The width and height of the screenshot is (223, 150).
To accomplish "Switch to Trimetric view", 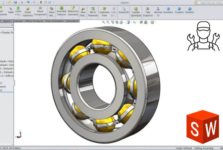I will (x=179, y=11).
